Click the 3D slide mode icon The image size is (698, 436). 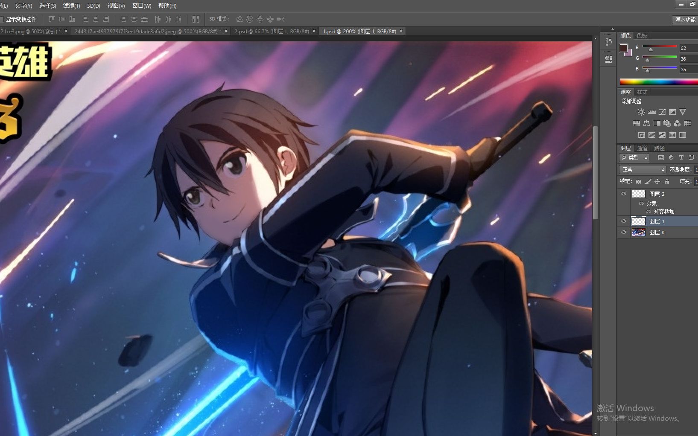270,19
